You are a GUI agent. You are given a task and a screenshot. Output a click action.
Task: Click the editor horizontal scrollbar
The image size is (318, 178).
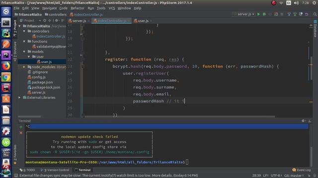click(x=180, y=117)
